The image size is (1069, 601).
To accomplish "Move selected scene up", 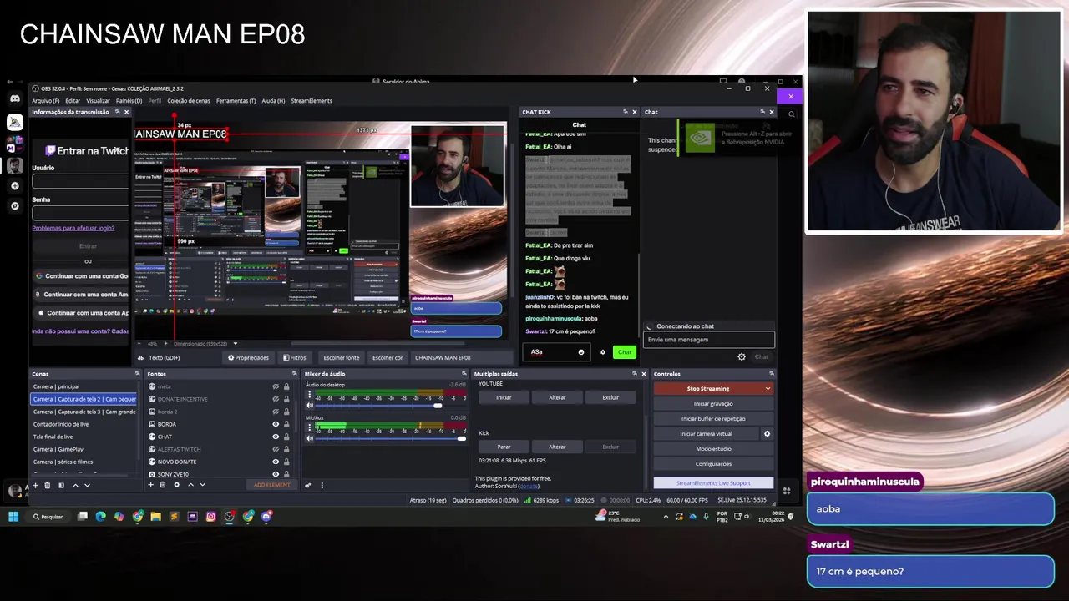I will [75, 485].
